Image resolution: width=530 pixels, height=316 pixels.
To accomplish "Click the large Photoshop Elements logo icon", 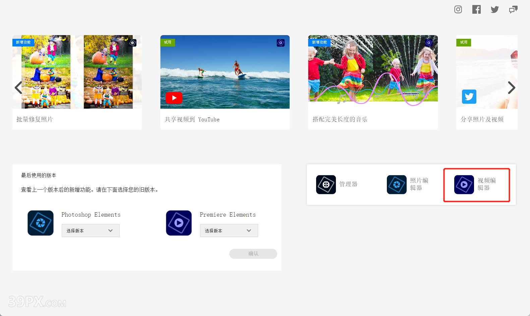I will coord(41,223).
